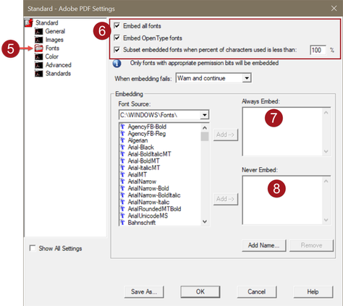
Task: Click the Advanced panel icon
Action: coord(39,65)
